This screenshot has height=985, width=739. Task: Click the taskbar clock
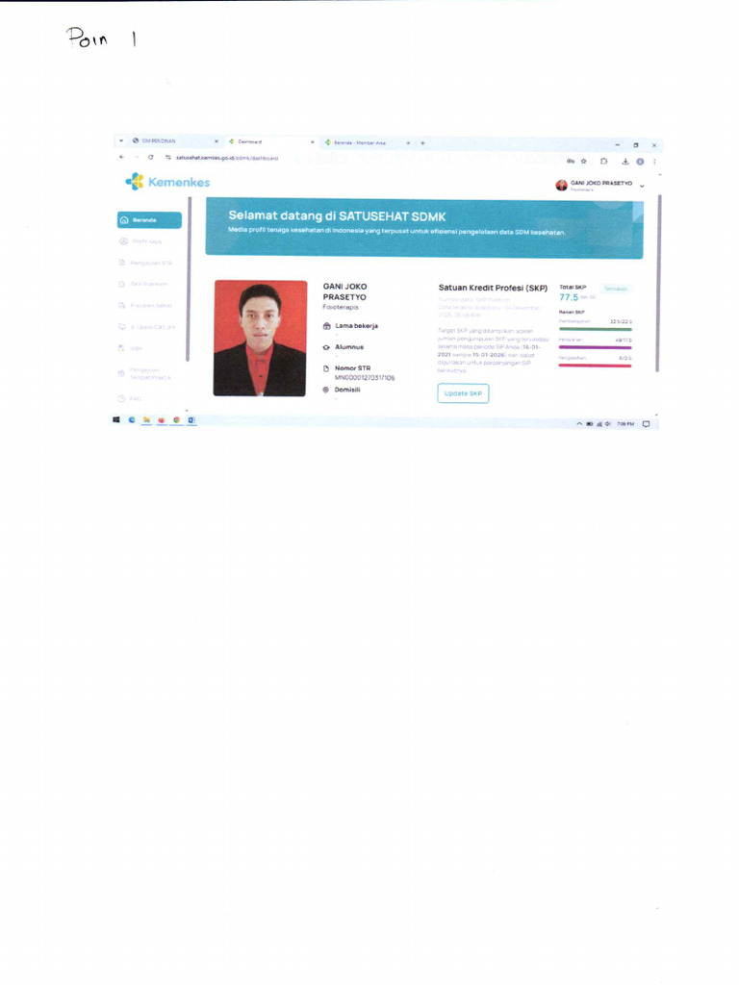click(x=625, y=424)
